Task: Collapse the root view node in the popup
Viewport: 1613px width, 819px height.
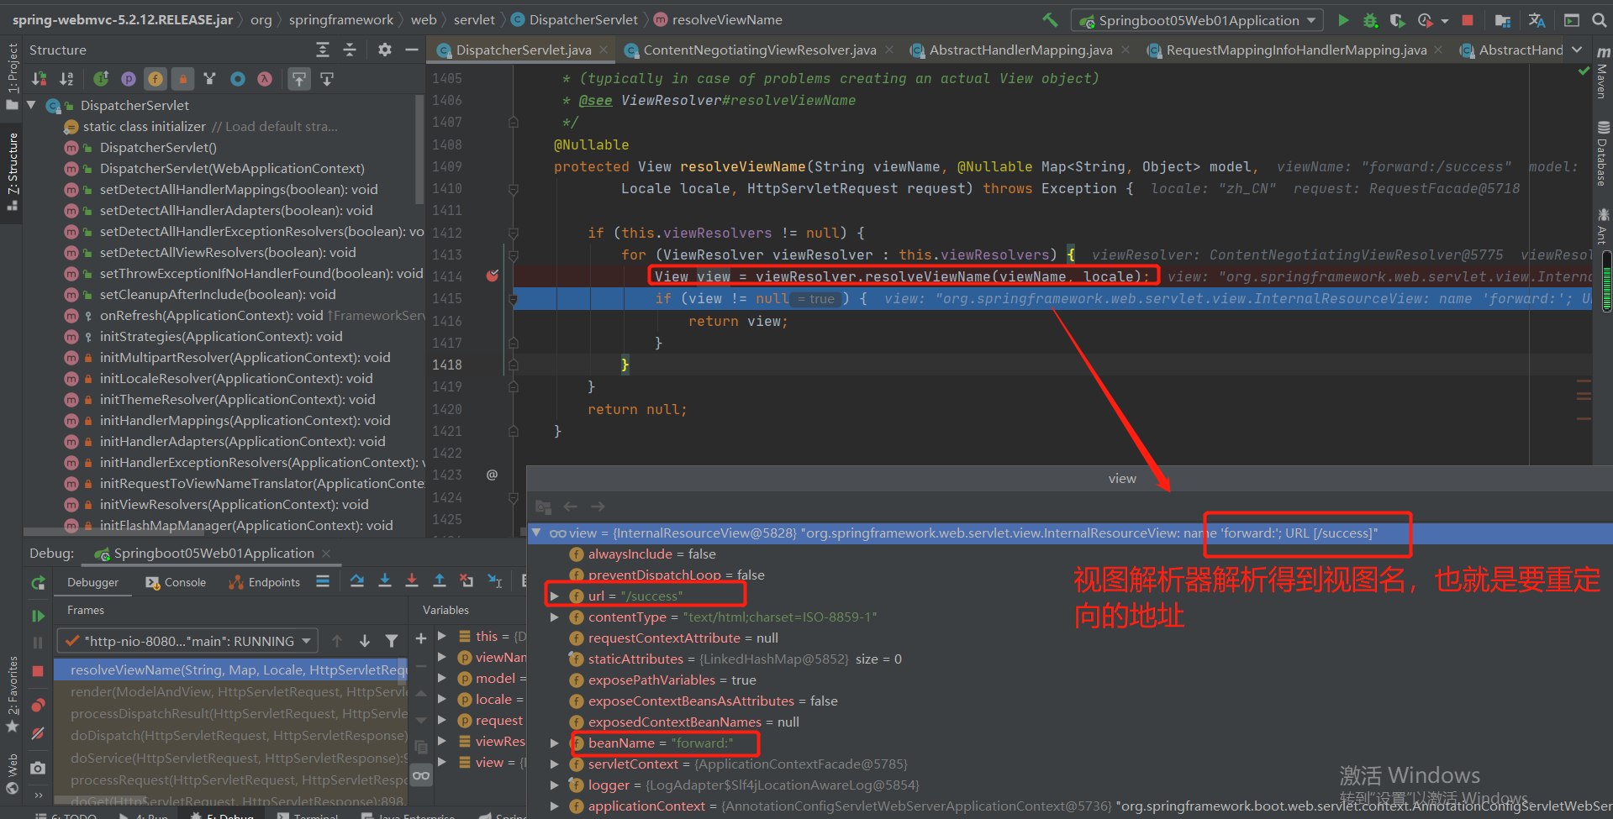Action: 536,533
